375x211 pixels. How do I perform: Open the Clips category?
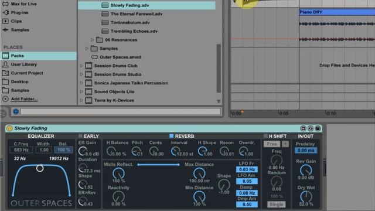[12, 21]
